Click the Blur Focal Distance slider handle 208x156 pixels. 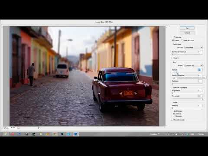coord(172,55)
